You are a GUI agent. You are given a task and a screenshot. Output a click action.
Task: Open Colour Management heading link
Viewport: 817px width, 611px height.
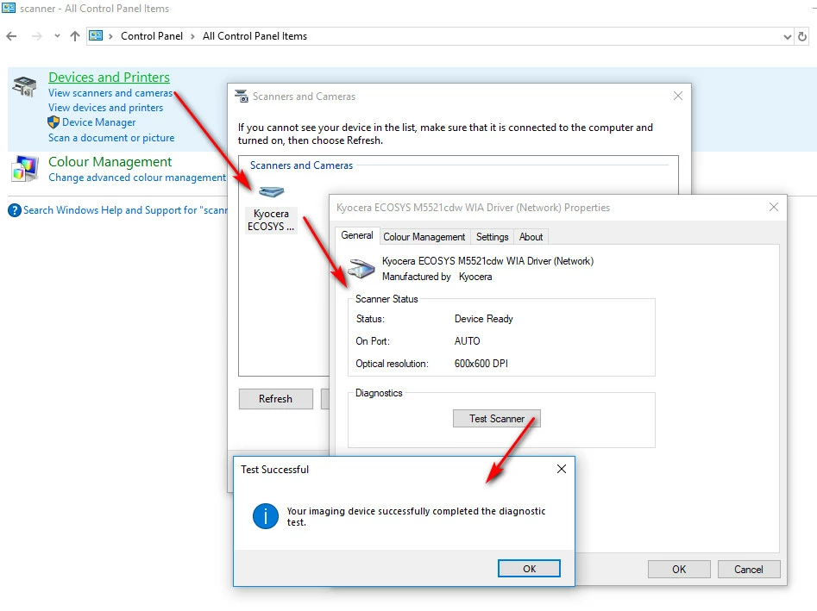[x=110, y=162]
